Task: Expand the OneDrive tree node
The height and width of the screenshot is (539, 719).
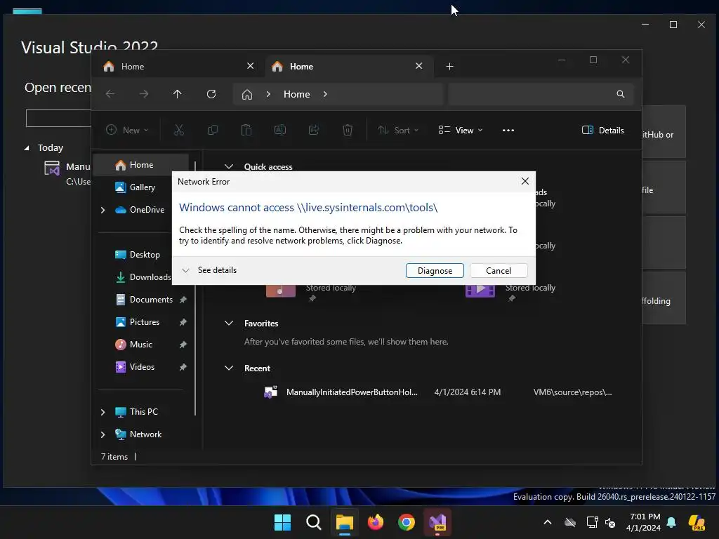Action: [103, 210]
